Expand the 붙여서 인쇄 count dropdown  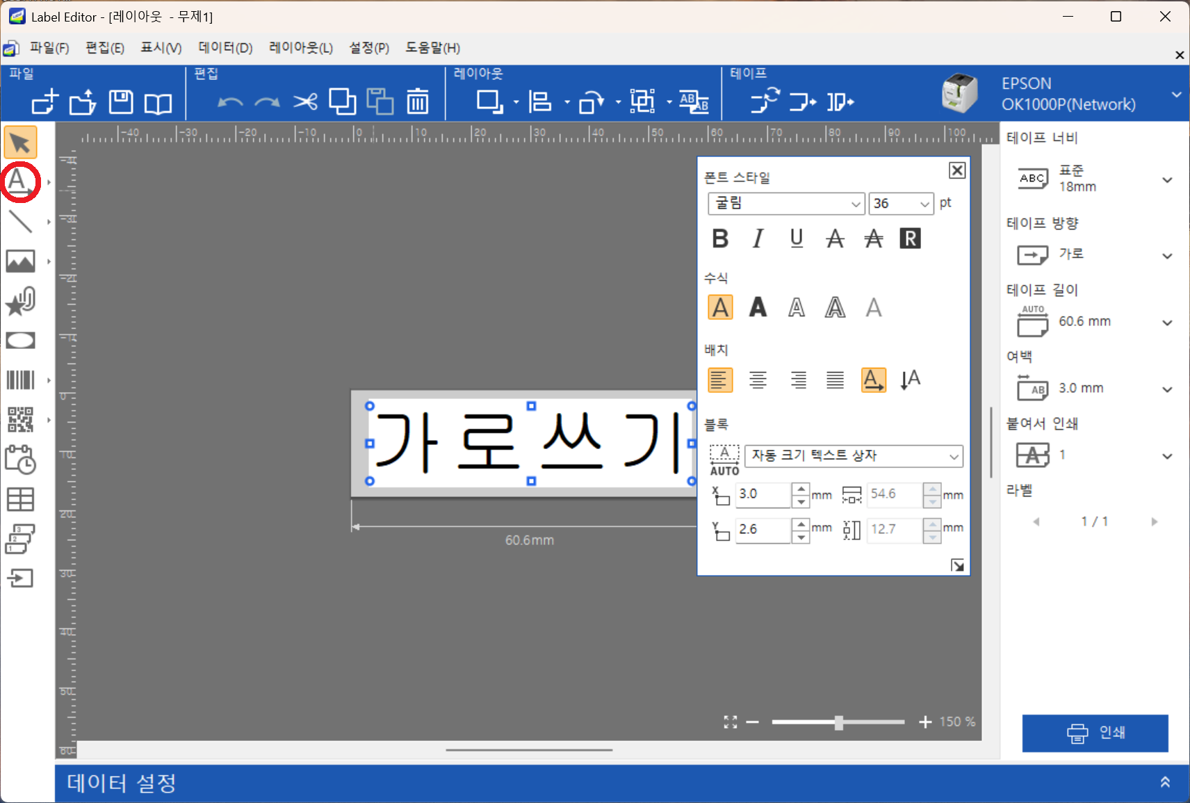pos(1167,456)
